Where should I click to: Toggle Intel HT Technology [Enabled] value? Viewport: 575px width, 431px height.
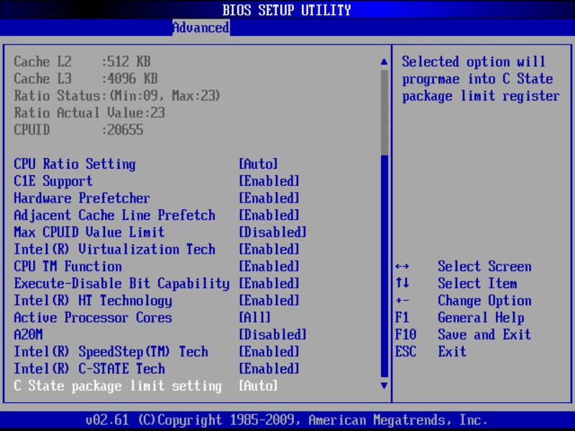coord(269,300)
